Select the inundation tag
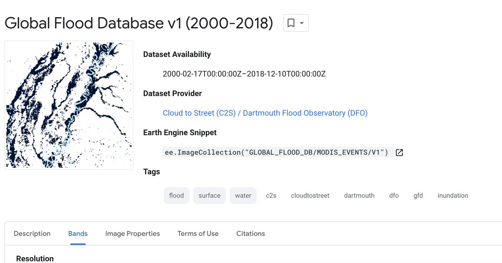This screenshot has width=502, height=263. click(x=453, y=195)
